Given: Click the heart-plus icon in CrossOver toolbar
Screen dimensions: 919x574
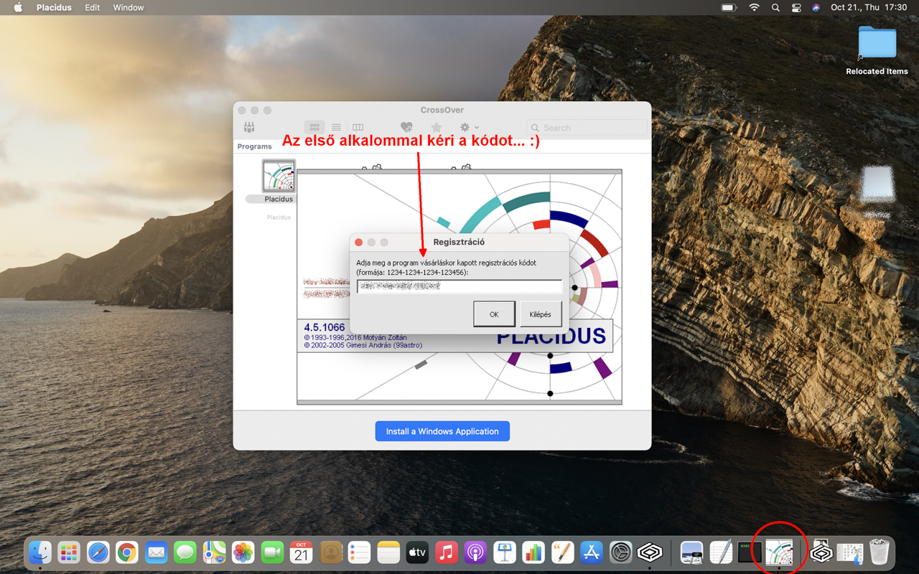Looking at the screenshot, I should point(406,128).
